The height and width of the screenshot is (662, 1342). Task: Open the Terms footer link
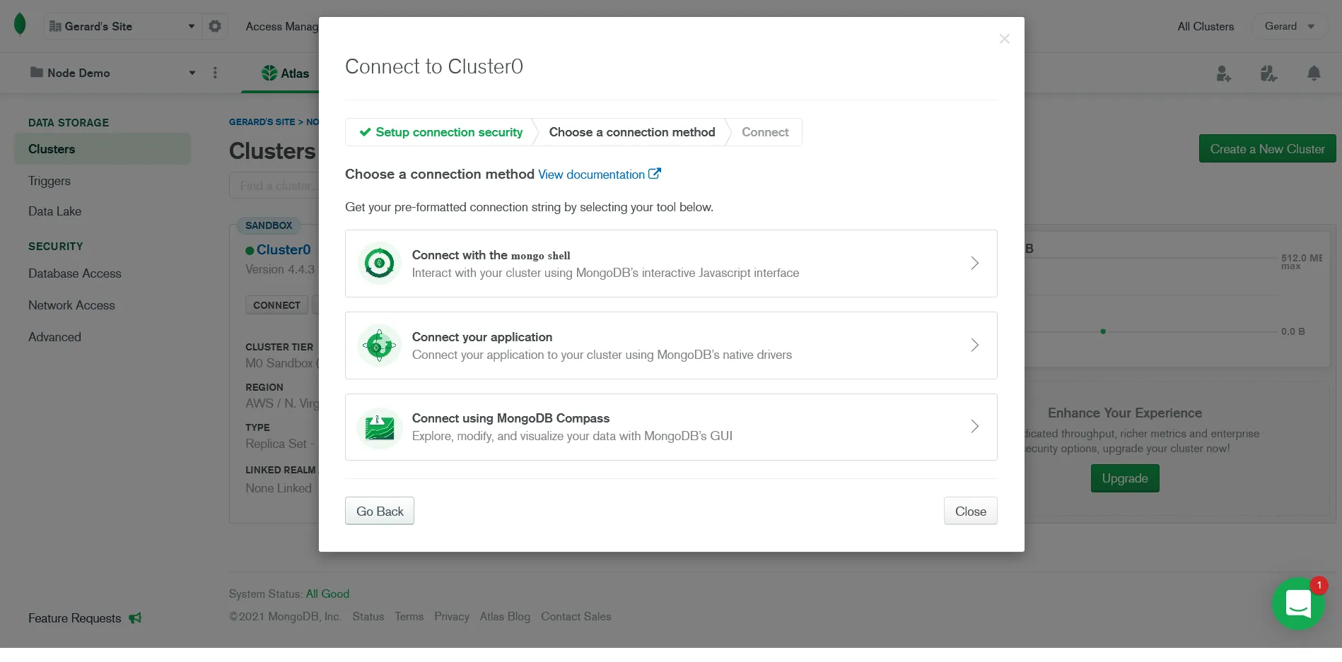click(x=409, y=617)
